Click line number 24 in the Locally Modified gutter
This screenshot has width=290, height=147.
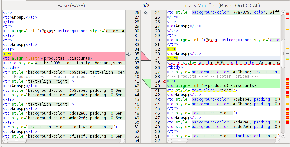[157, 13]
